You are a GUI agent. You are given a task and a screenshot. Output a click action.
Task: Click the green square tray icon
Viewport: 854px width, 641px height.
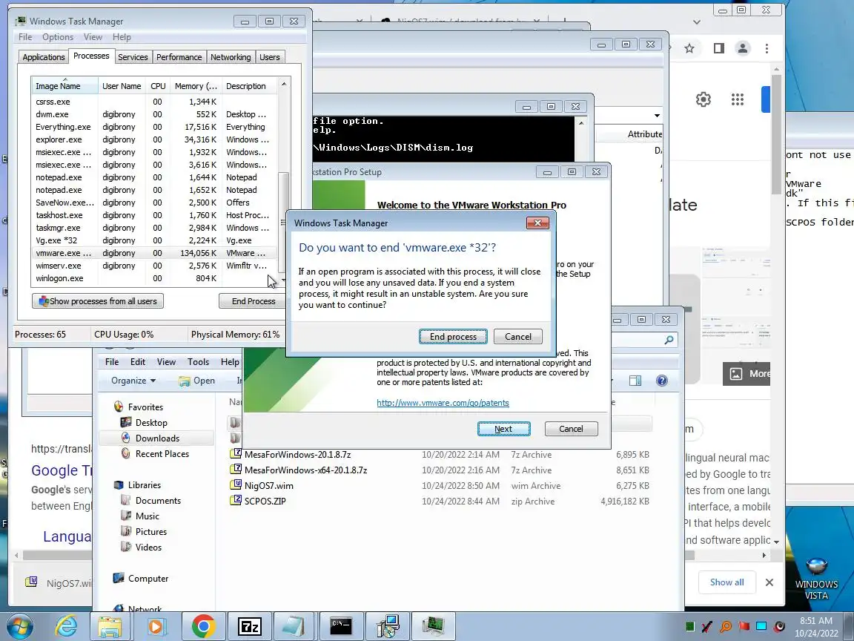(x=690, y=626)
